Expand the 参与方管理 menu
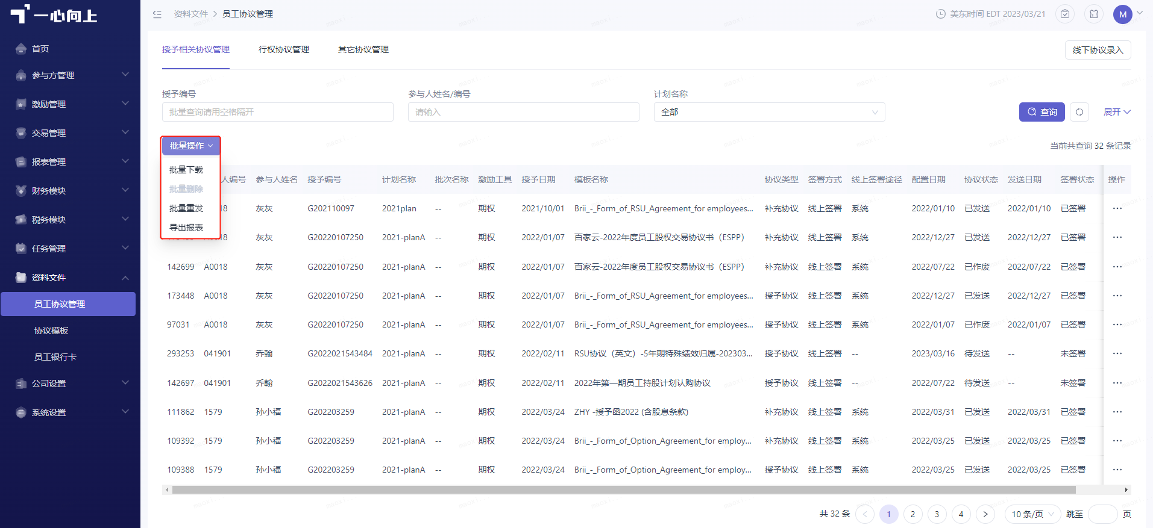 click(x=125, y=75)
